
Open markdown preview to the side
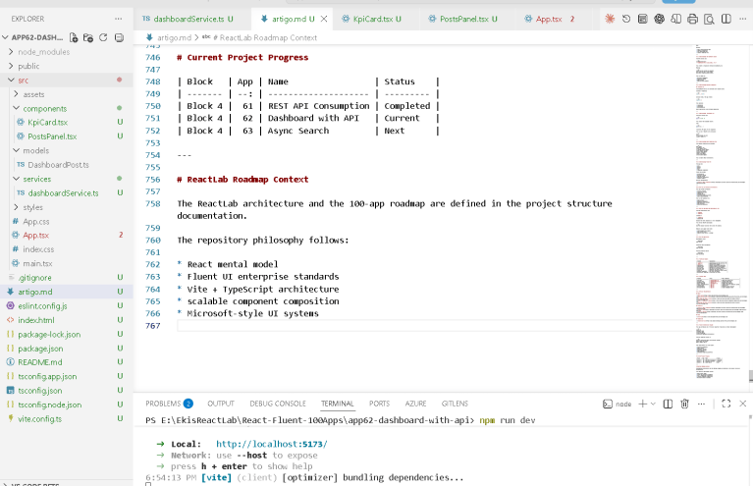pos(675,19)
